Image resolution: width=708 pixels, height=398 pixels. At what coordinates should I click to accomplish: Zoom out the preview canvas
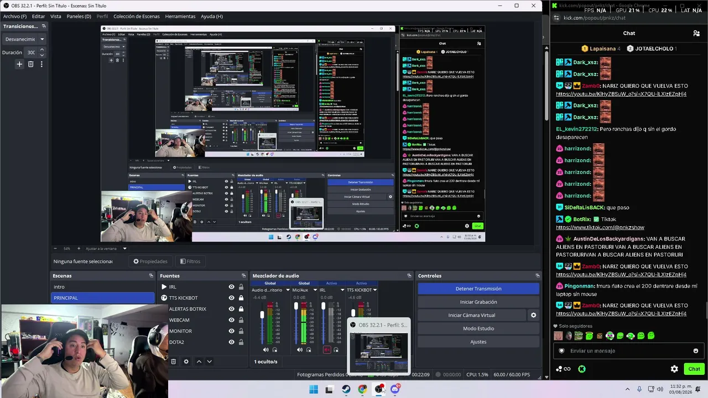click(56, 249)
